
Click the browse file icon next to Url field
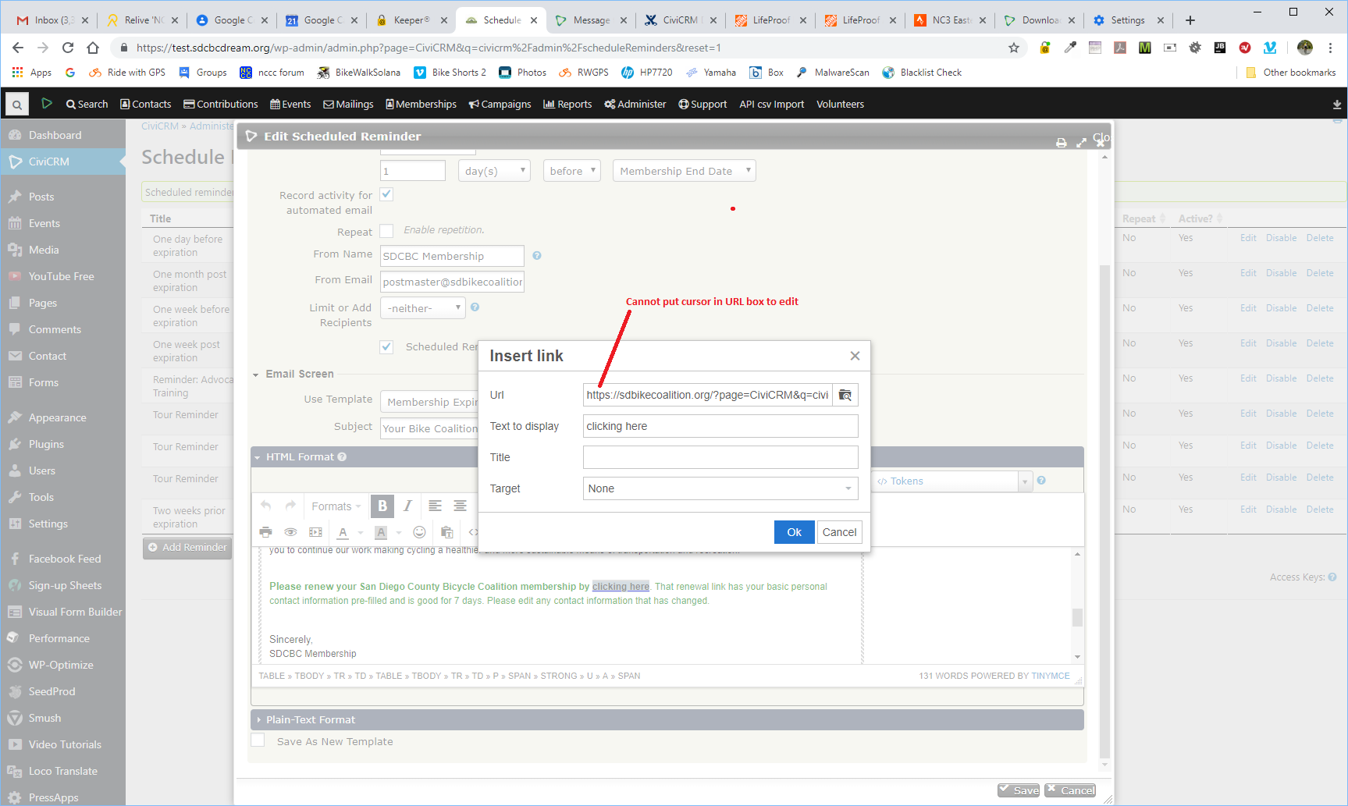click(x=845, y=395)
